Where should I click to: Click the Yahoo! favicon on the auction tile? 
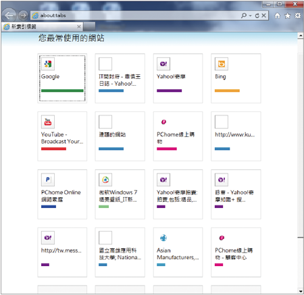tap(163, 180)
